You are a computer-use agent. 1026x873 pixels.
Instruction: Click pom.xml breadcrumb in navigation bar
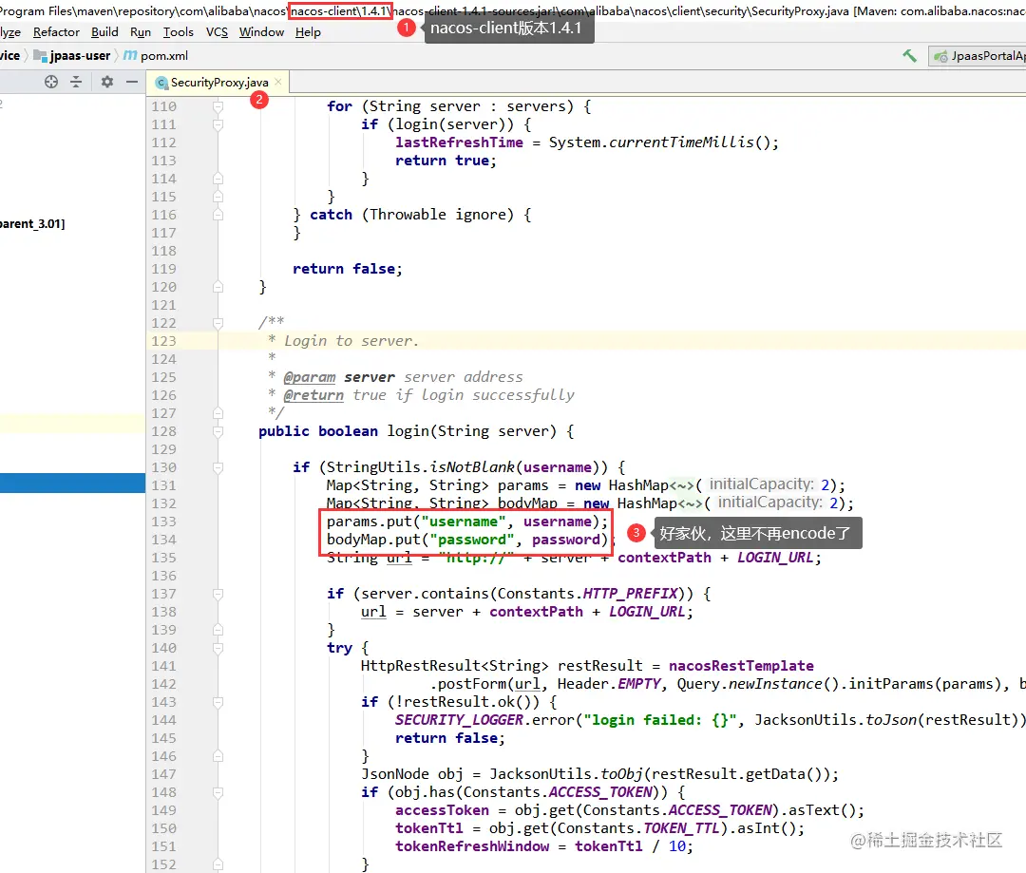(x=157, y=56)
